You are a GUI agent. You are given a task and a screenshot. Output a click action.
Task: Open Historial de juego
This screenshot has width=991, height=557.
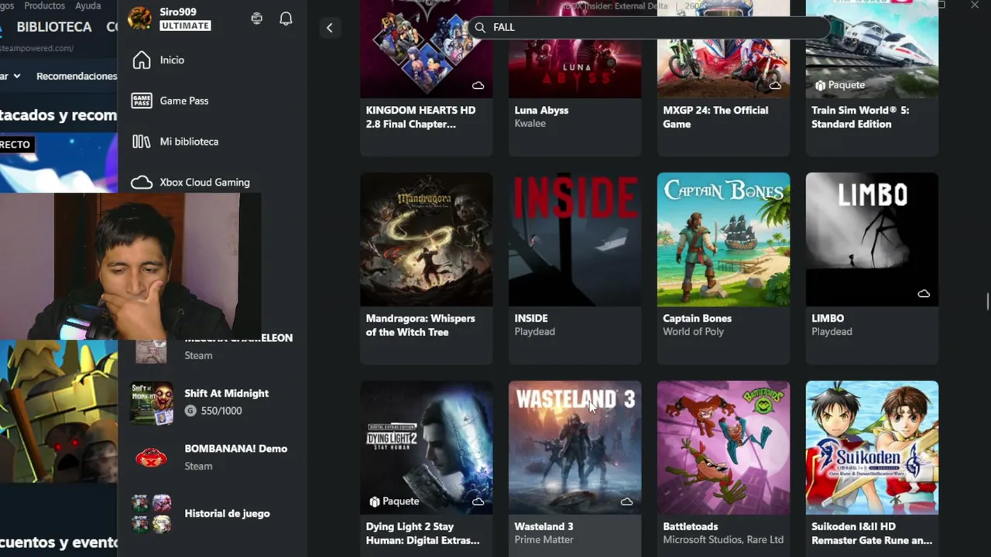point(227,514)
